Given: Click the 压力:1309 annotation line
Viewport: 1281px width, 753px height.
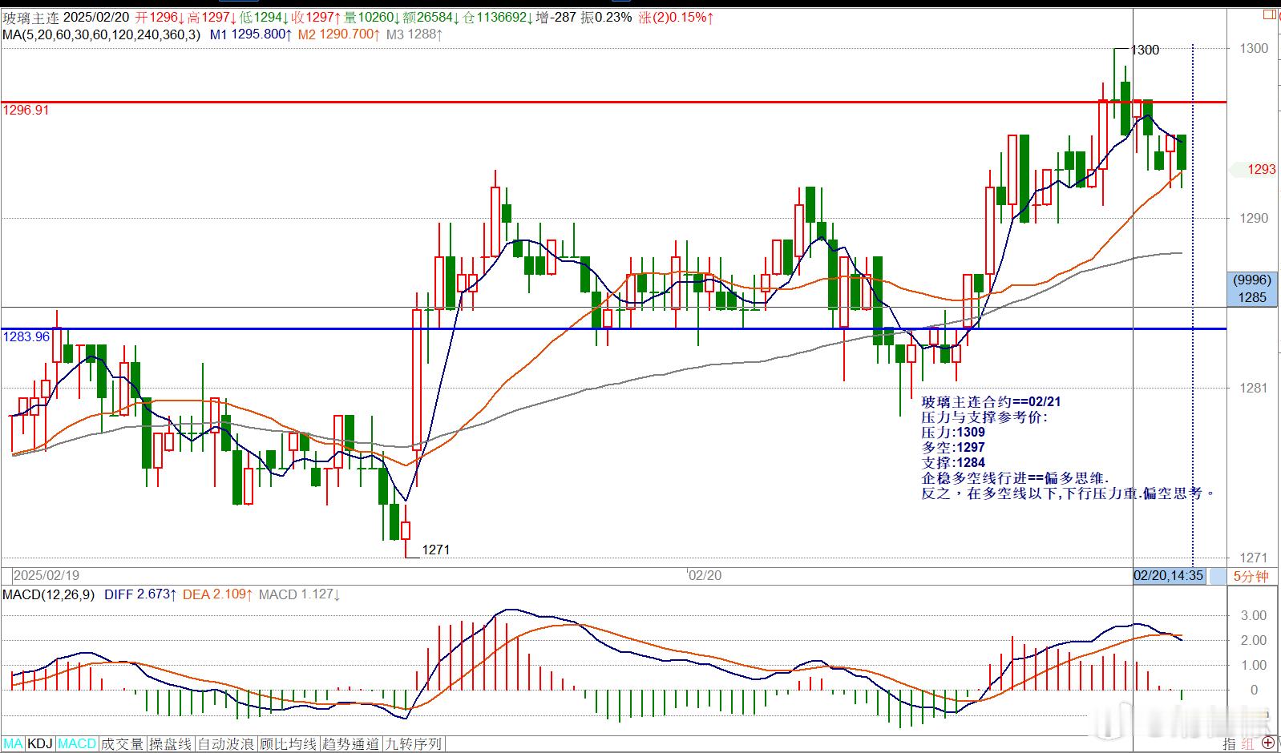Looking at the screenshot, I should click(x=953, y=433).
